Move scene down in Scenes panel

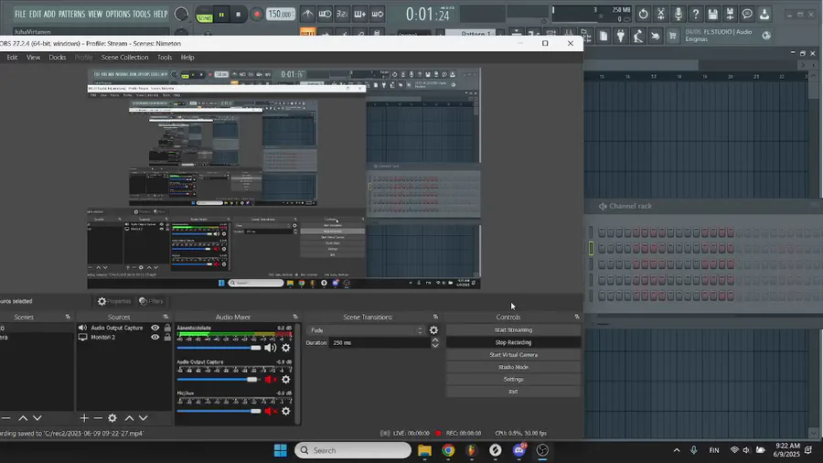click(37, 418)
